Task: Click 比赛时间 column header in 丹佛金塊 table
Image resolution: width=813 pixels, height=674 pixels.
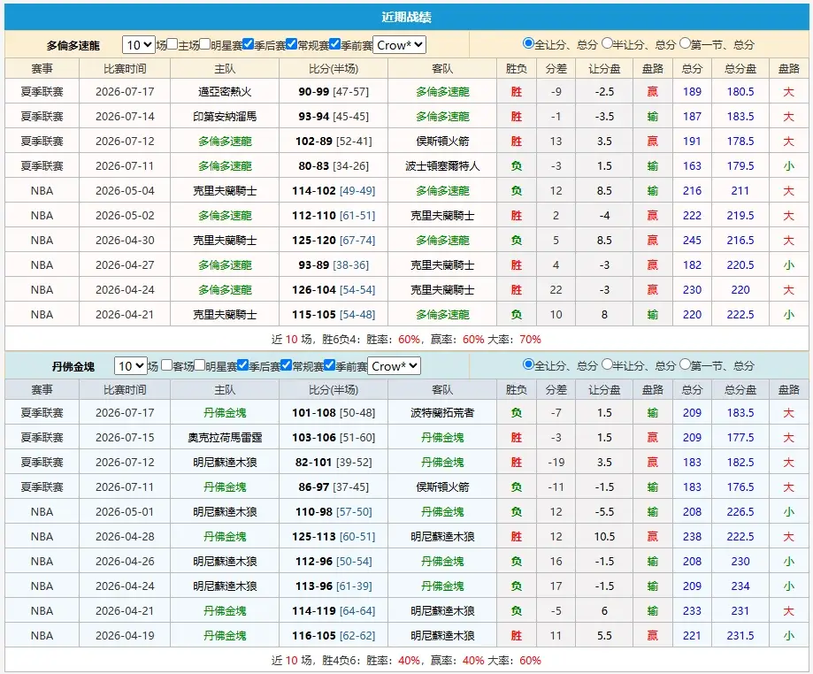Action: click(125, 389)
